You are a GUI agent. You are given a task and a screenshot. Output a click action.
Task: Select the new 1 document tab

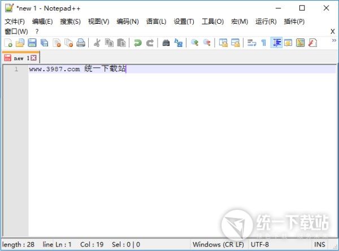coord(20,58)
